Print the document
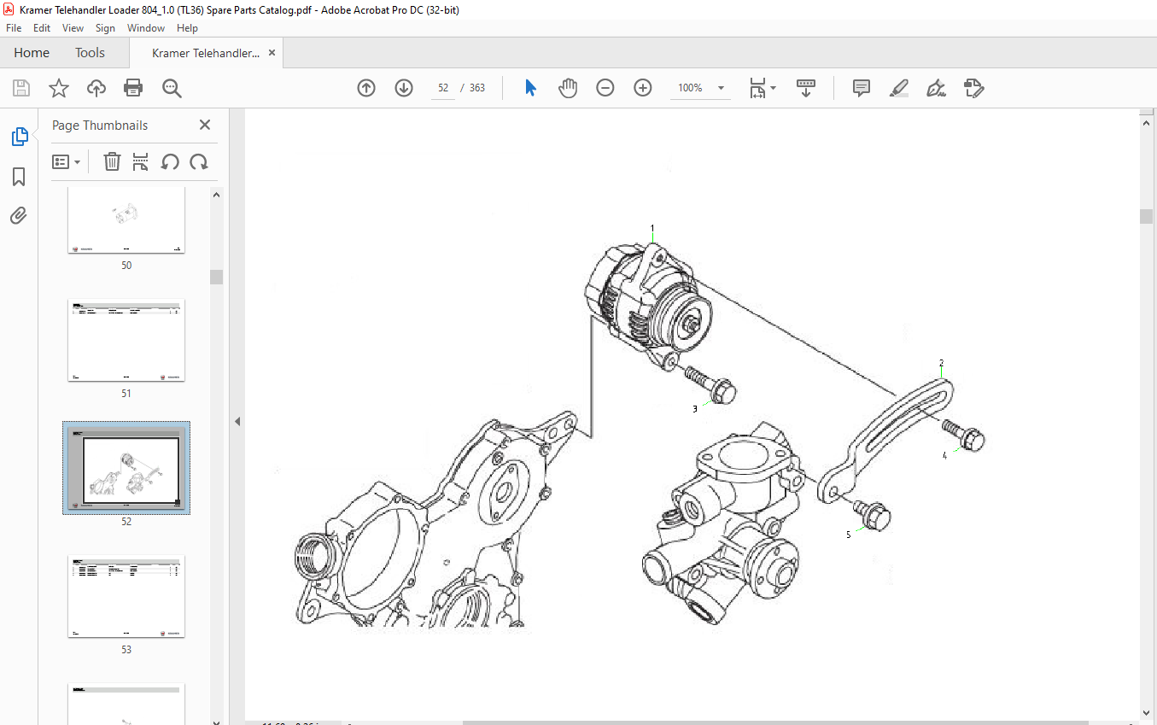Image resolution: width=1157 pixels, height=725 pixels. [x=133, y=88]
